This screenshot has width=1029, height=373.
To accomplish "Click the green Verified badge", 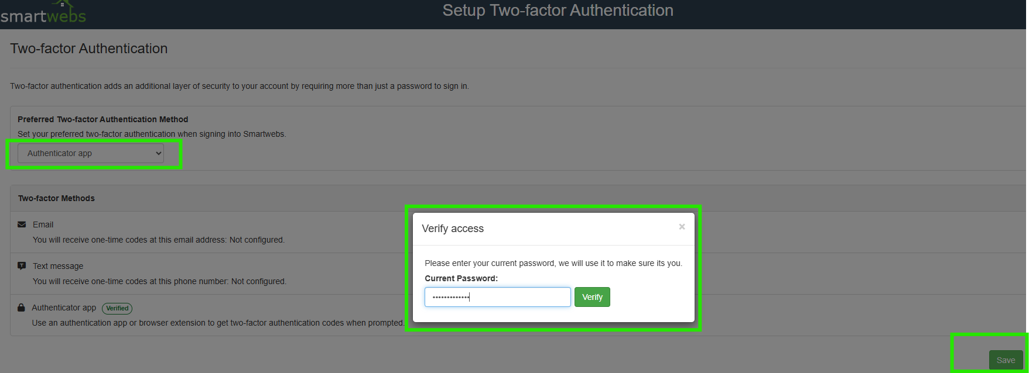I will [x=117, y=308].
